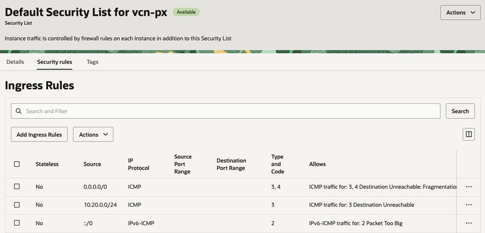Select the 0.0.0.0/0 ICMP rule checkbox
The image size is (485, 233).
point(17,187)
